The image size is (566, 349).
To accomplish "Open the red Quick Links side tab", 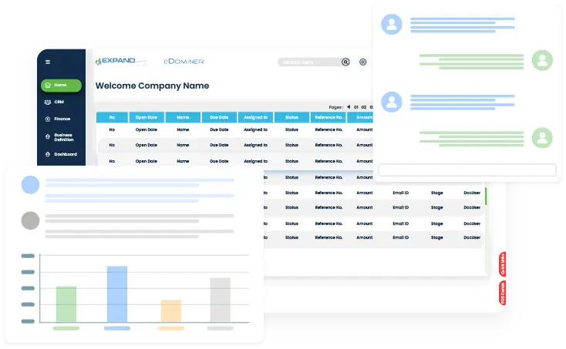I will pos(502,264).
